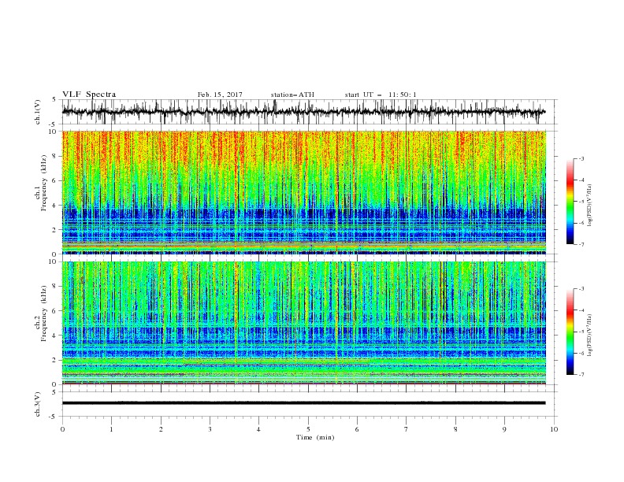This screenshot has width=624, height=482.
Task: Click the ch.2 spectrogram color scale bar
Action: click(x=570, y=332)
